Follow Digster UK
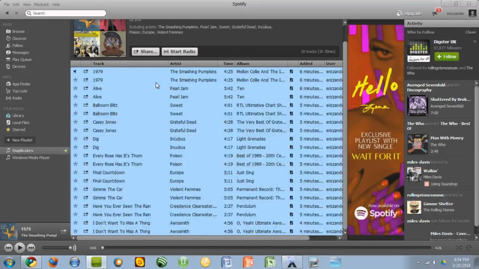 [446, 57]
